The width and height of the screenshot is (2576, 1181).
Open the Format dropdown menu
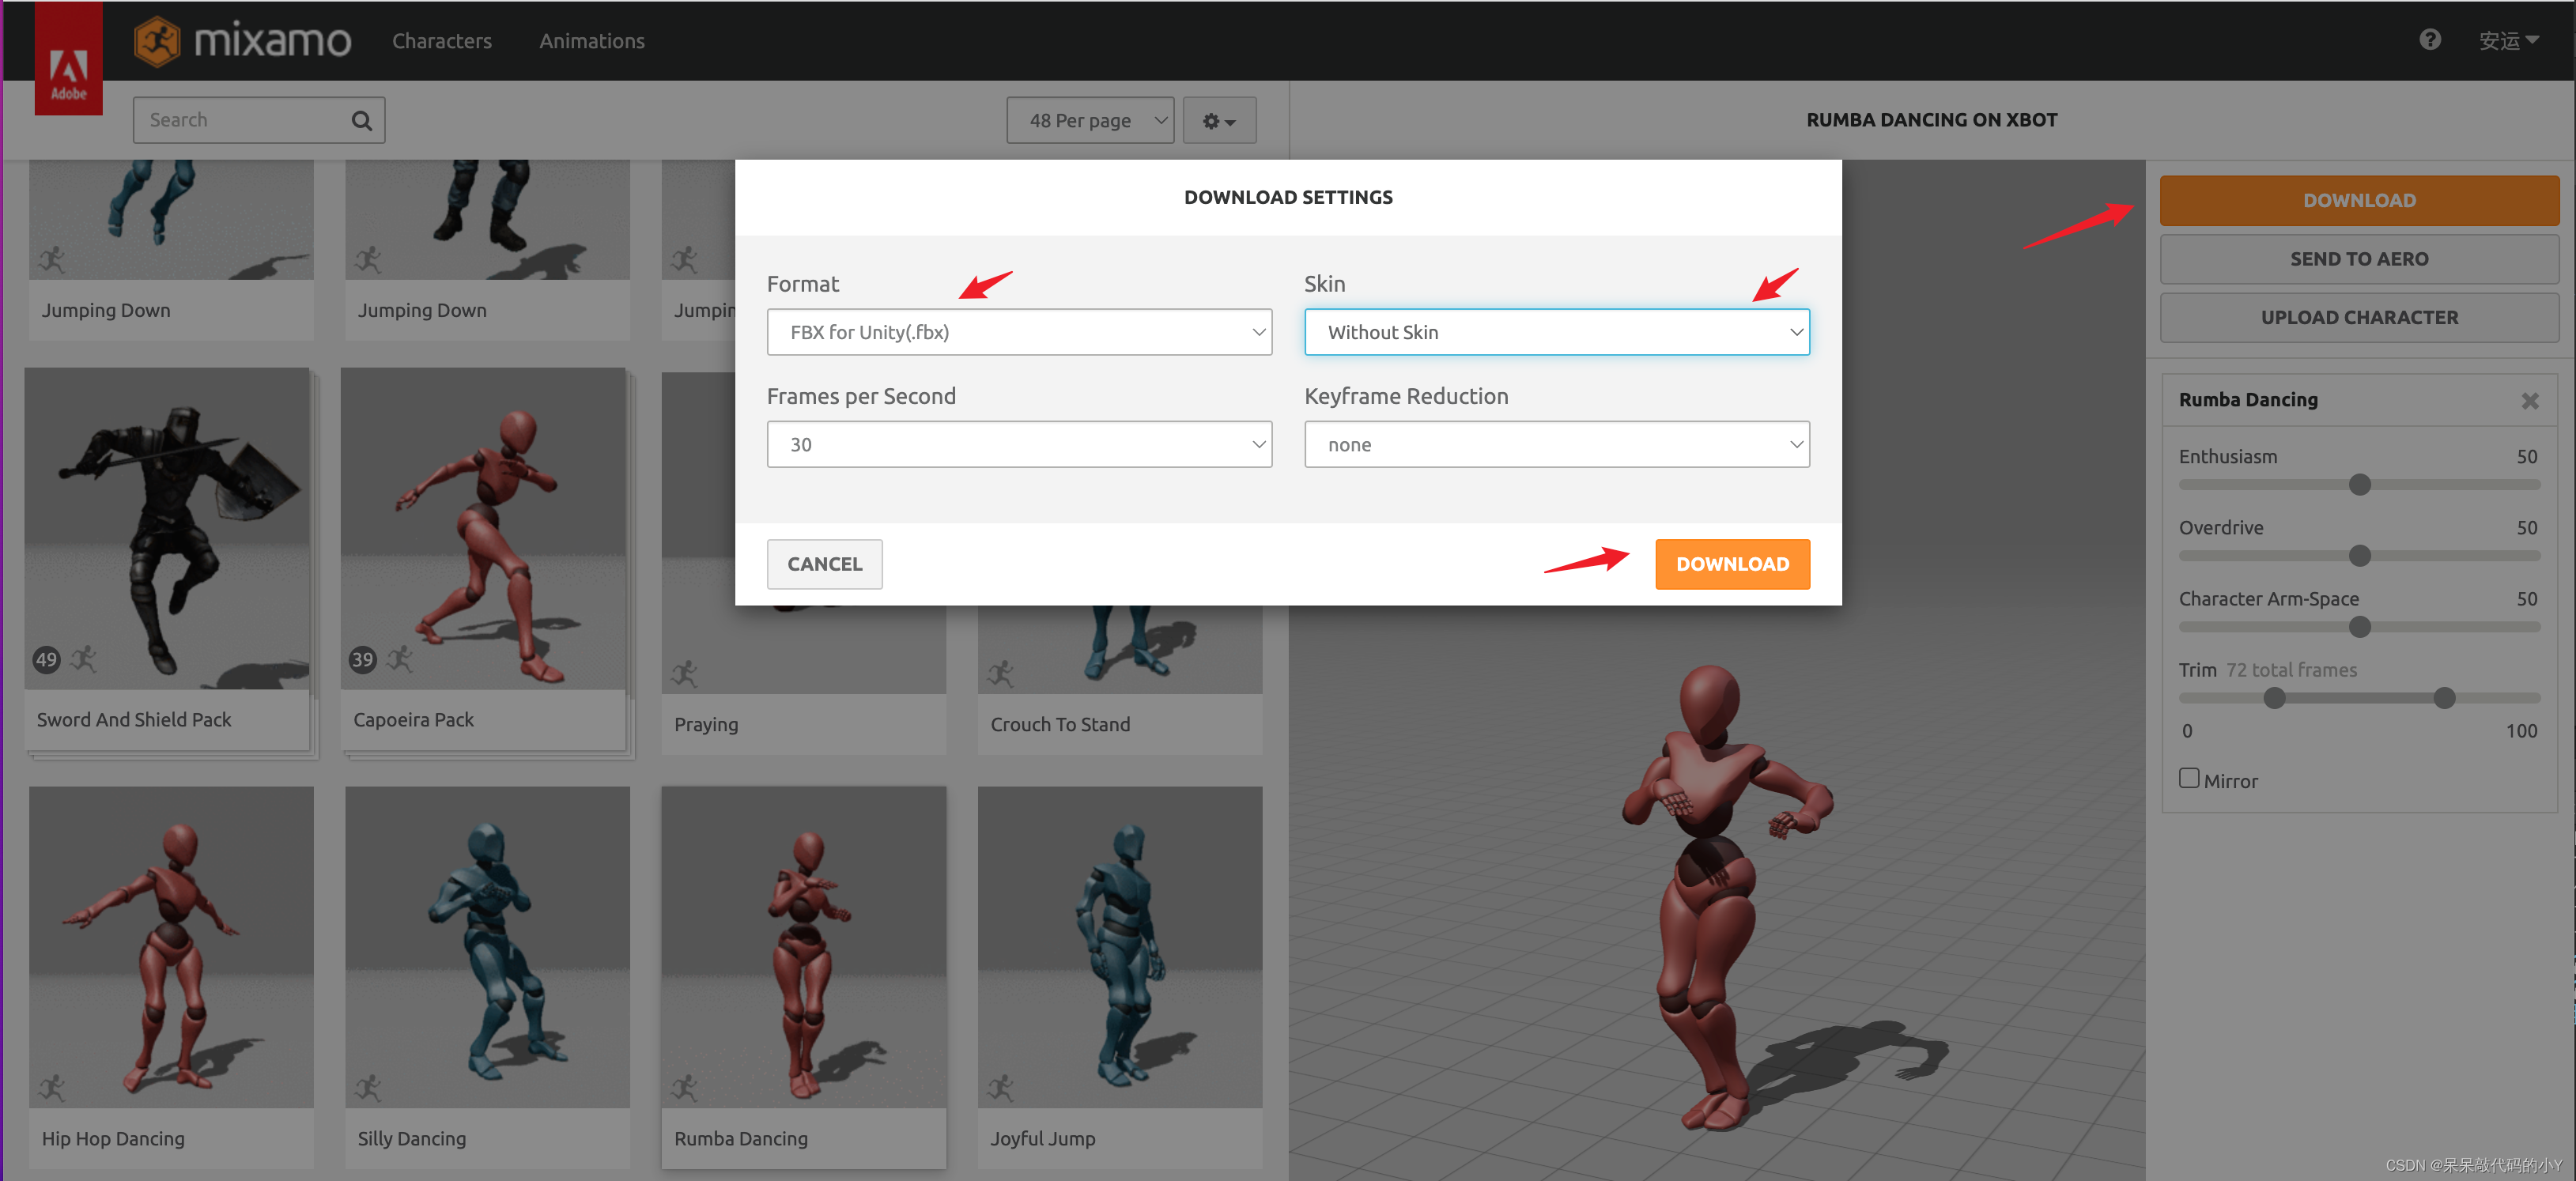[1018, 332]
